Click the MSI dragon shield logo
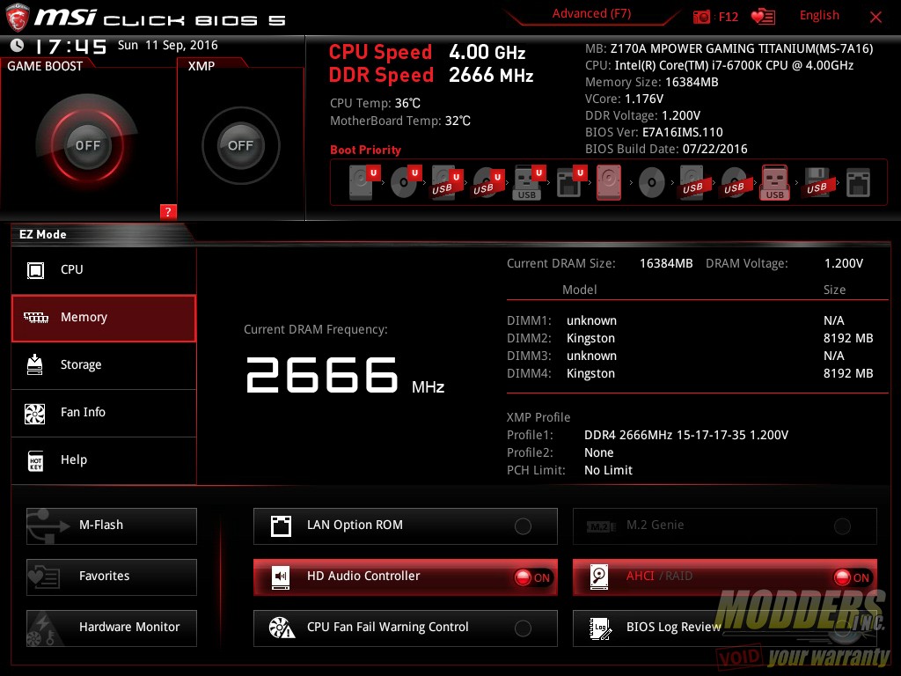This screenshot has height=676, width=901. pos(18,18)
